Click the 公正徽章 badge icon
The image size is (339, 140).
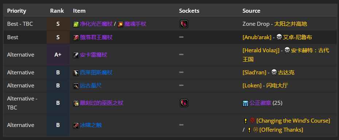(x=245, y=103)
